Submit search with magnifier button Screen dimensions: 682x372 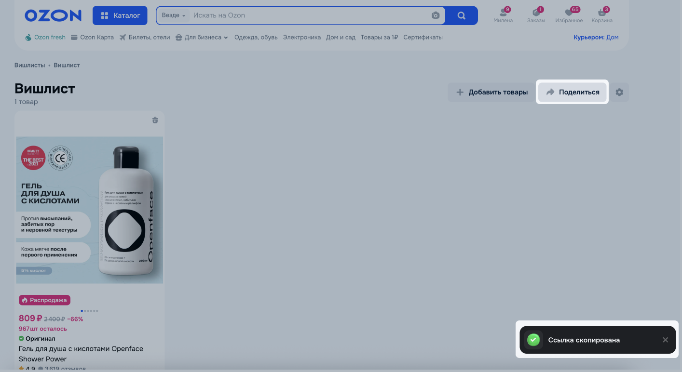462,15
